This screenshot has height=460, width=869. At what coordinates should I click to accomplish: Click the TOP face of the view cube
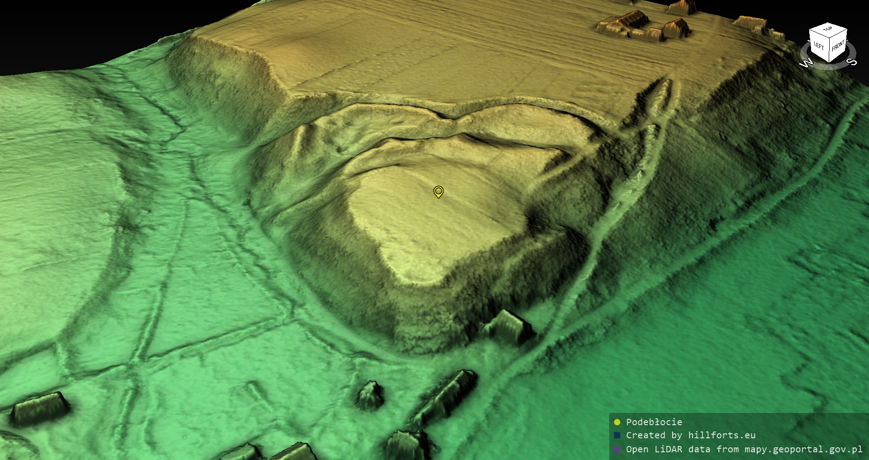pos(828,29)
